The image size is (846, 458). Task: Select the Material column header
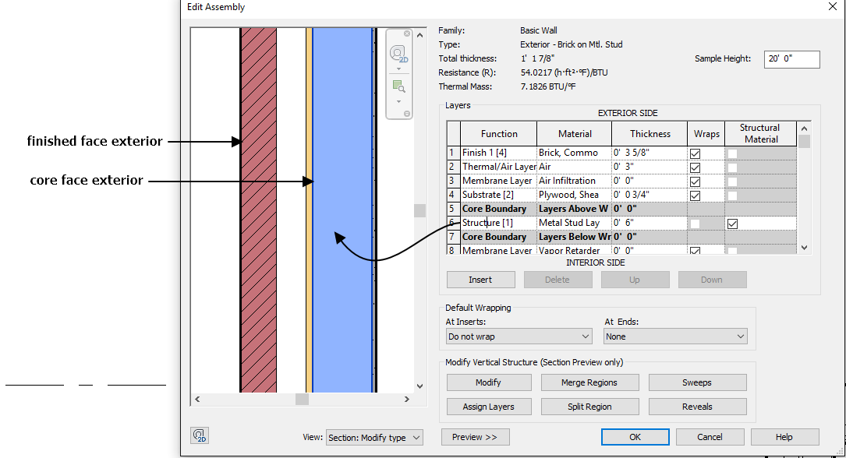pyautogui.click(x=575, y=134)
